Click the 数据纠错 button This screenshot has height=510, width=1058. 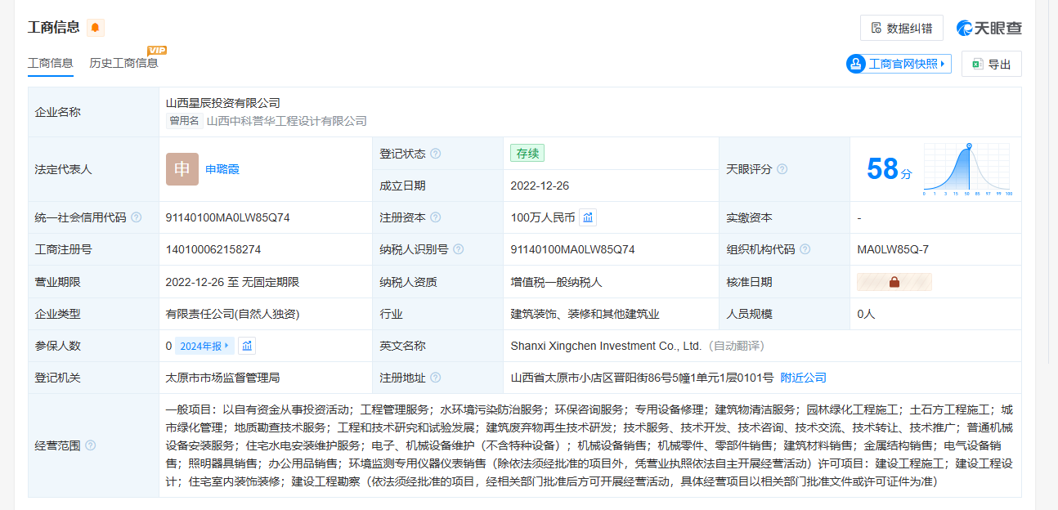click(901, 28)
